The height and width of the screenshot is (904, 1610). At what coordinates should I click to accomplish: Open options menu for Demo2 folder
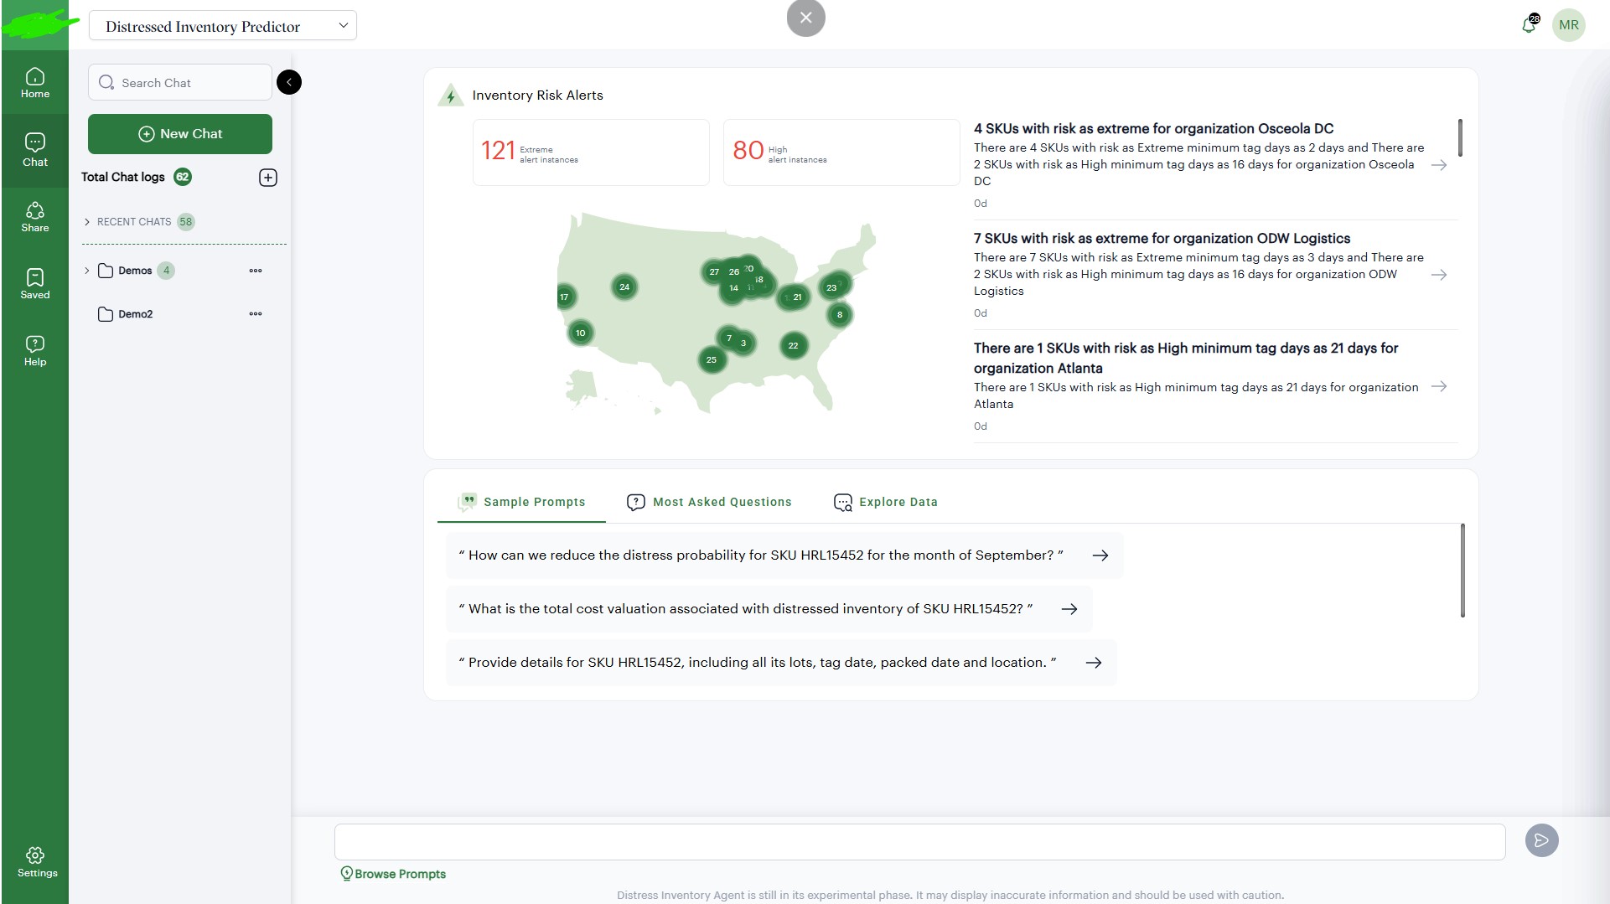click(x=256, y=314)
